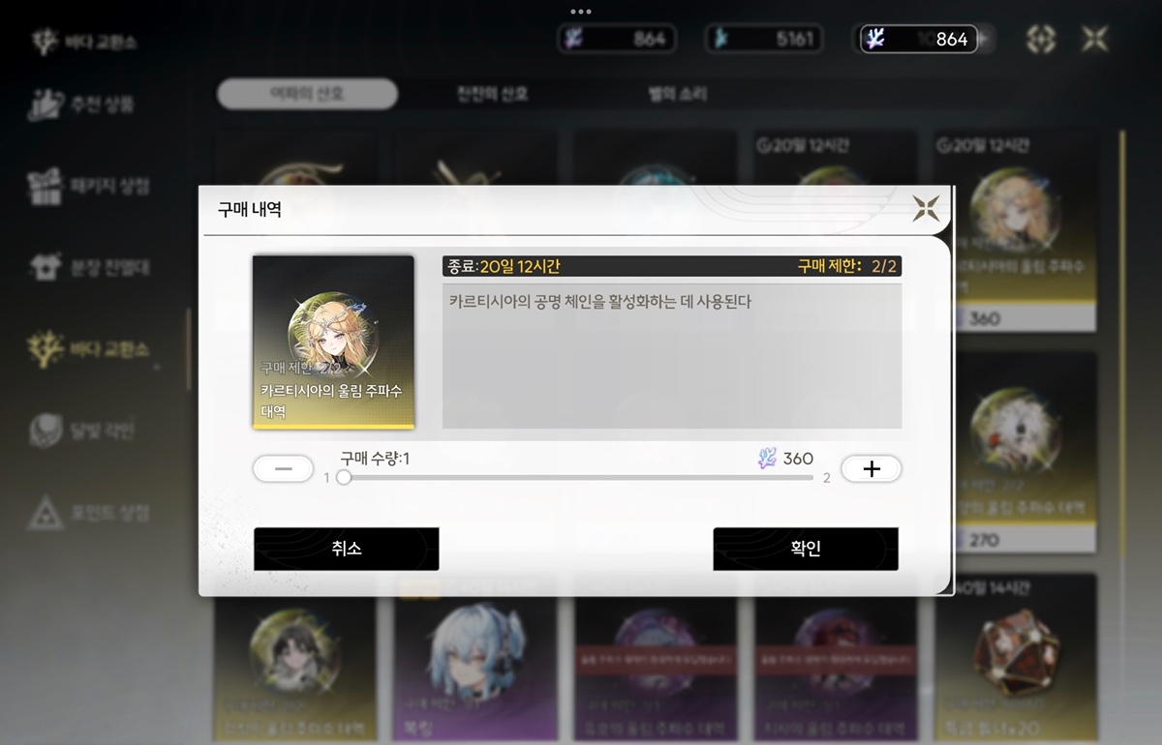Increase purchase quantity with plus button

[x=871, y=468]
